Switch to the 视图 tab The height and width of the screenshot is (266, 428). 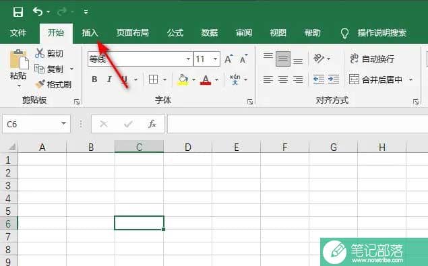[x=278, y=33]
